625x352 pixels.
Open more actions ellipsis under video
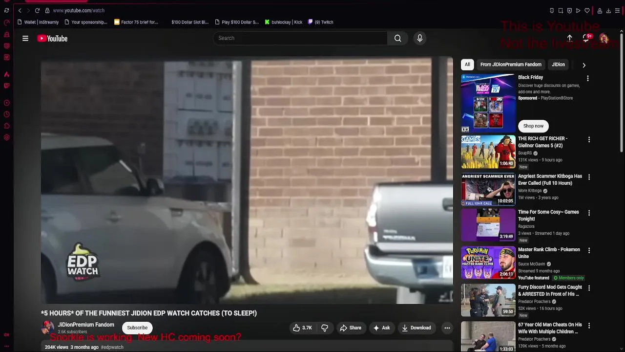(x=447, y=328)
